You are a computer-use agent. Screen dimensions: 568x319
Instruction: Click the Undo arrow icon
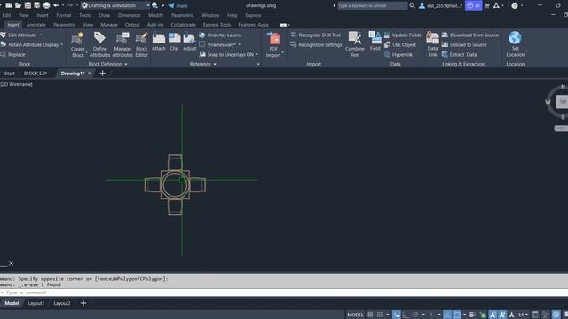[x=56, y=5]
